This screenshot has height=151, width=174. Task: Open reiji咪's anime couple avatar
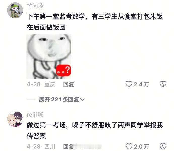coord(15,119)
